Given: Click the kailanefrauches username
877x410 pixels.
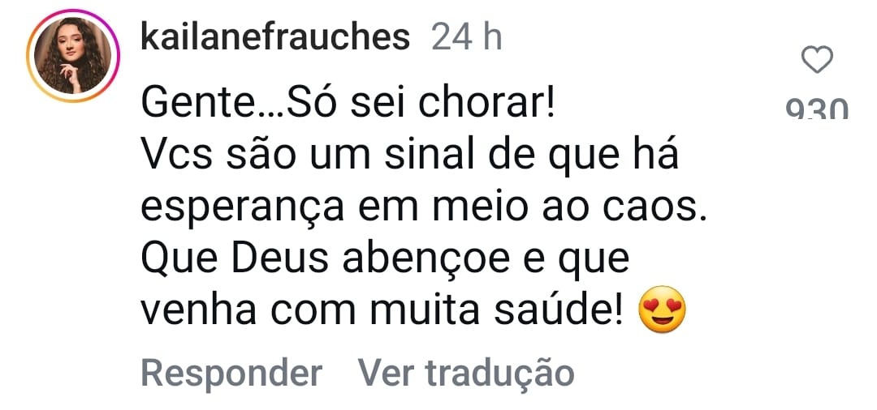Looking at the screenshot, I should tap(275, 36).
